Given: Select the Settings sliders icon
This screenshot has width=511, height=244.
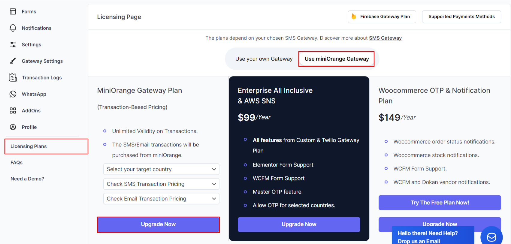Looking at the screenshot, I should [x=13, y=44].
